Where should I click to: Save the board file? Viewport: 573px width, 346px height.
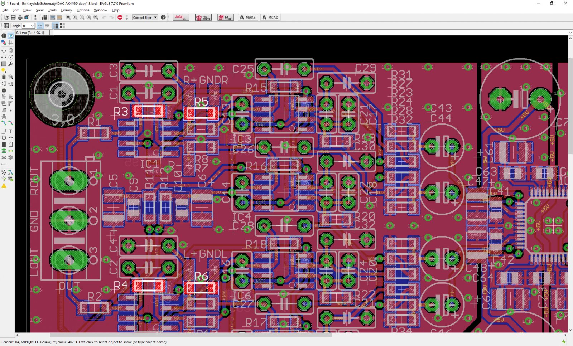pos(13,17)
